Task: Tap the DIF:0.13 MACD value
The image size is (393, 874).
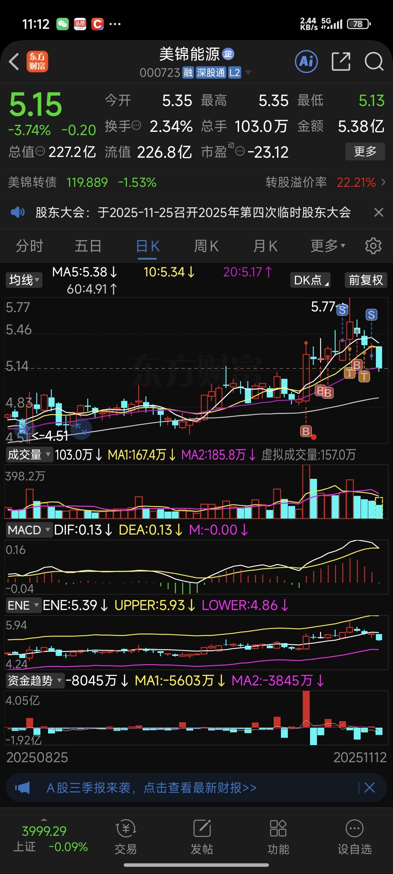Action: (x=83, y=530)
